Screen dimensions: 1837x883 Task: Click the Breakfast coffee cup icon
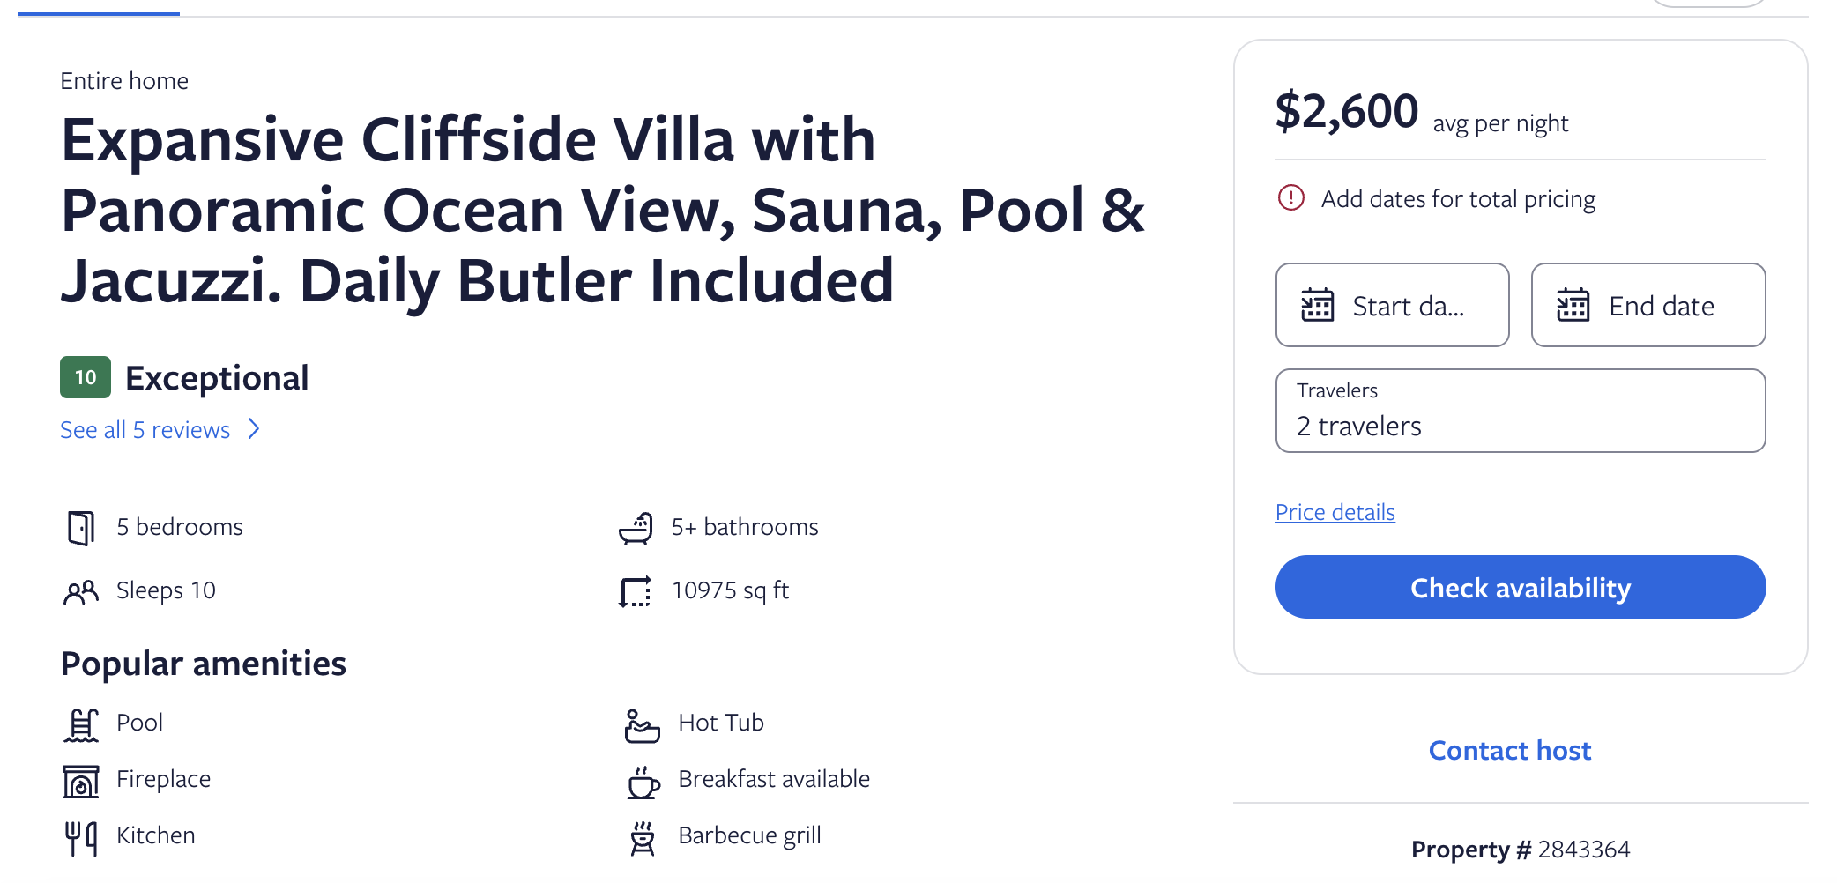(643, 779)
